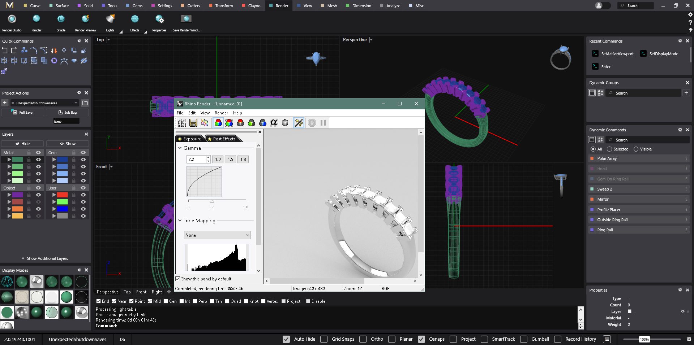Switch to the Post Effects tab
The width and height of the screenshot is (694, 345).
(x=223, y=139)
